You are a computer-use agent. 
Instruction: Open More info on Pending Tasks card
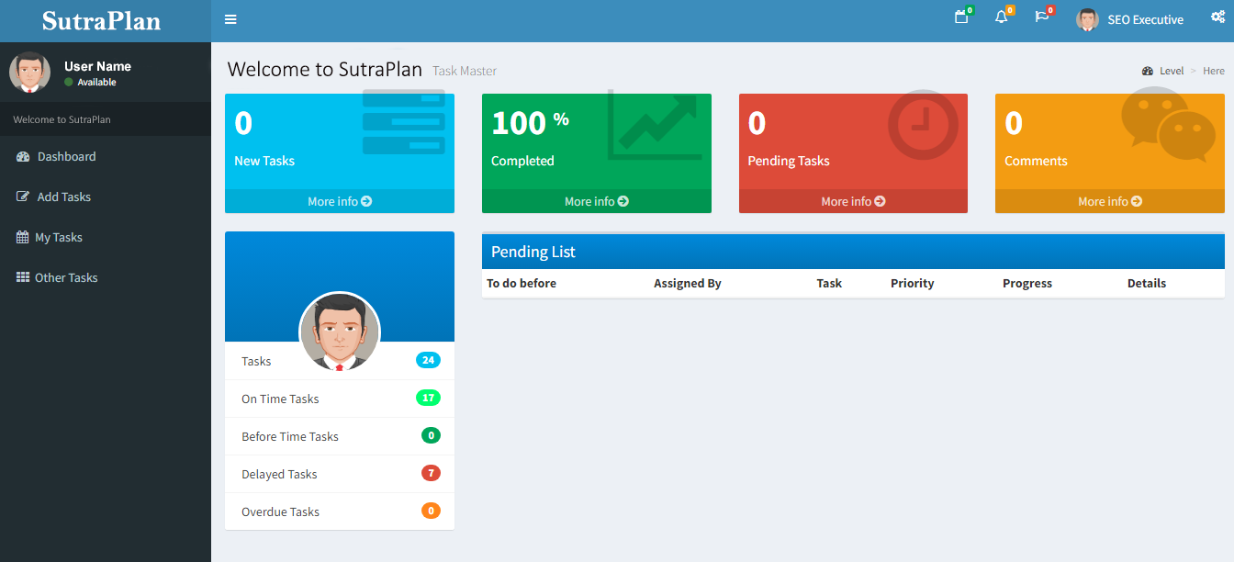pos(853,201)
